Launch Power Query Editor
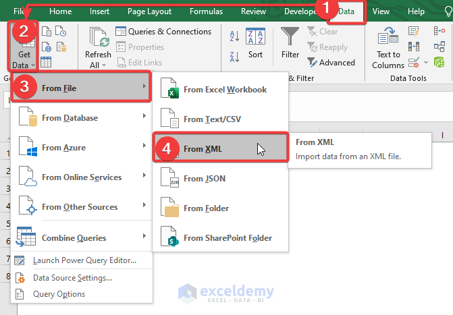The height and width of the screenshot is (315, 453). click(x=81, y=260)
